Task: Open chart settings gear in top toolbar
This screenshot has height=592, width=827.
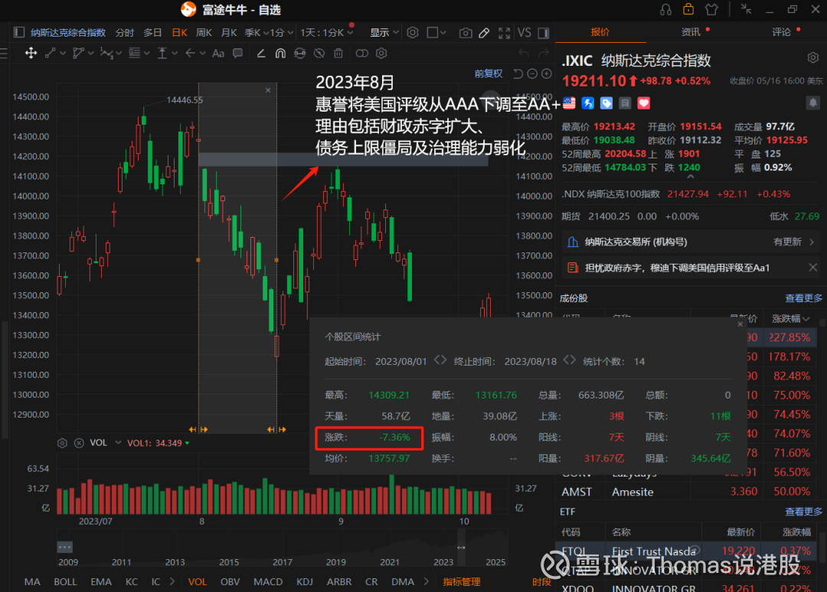Action: (x=413, y=33)
